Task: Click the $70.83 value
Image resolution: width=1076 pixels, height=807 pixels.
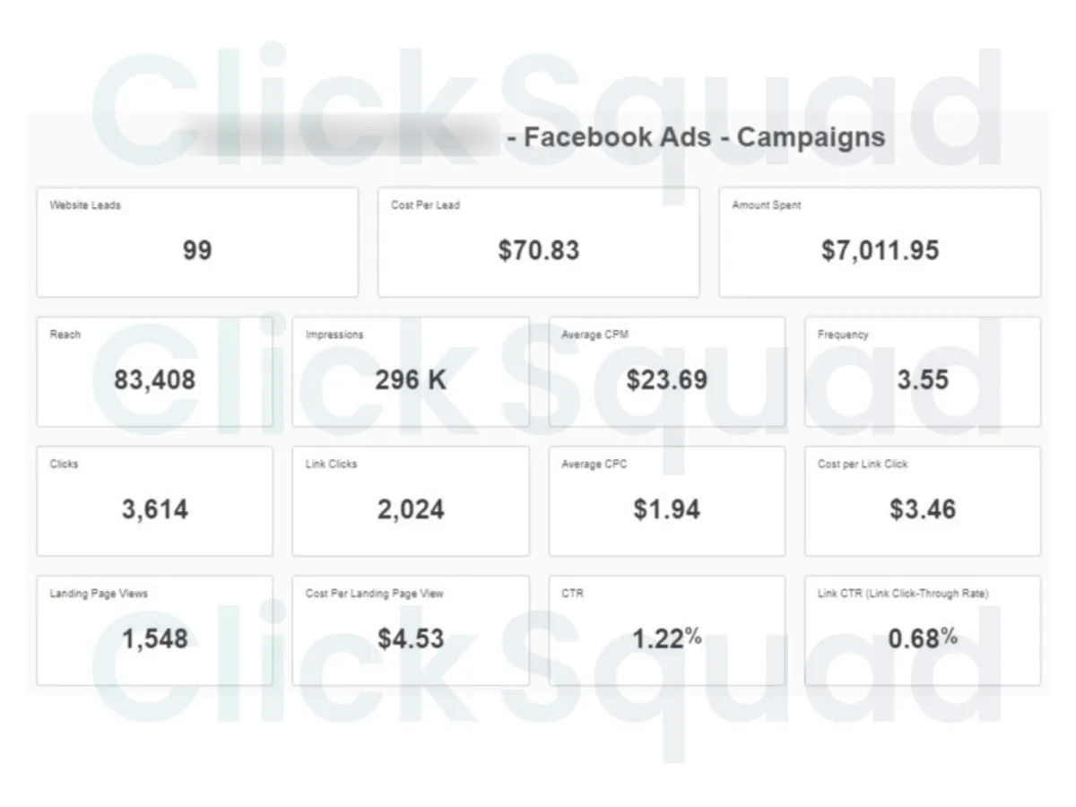Action: coord(539,250)
